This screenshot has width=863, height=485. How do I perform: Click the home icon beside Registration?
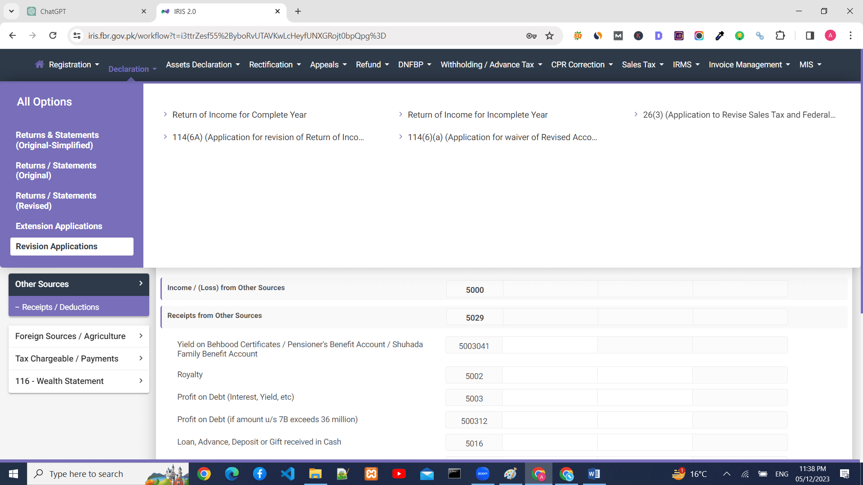click(40, 64)
